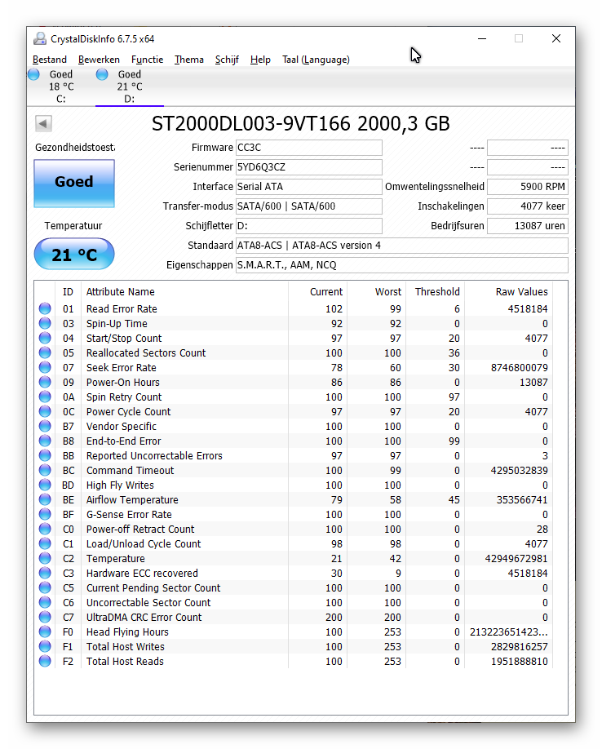Viewport: 602px width, 749px height.
Task: Click the C: drive health status orb
Action: 34,74
